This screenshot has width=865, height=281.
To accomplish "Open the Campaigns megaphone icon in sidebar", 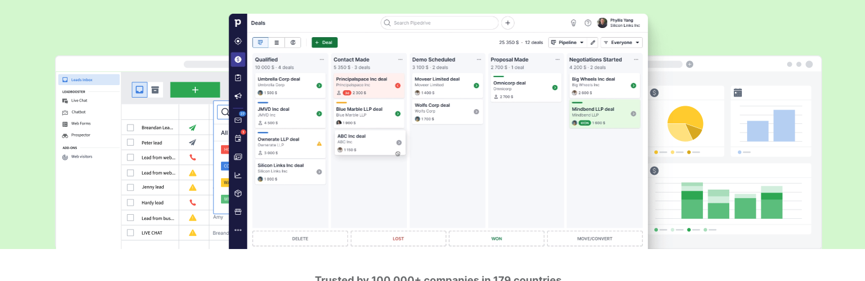I will (x=238, y=96).
